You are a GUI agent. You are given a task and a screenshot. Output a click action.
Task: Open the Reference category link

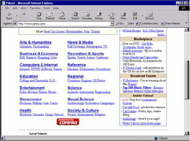(77, 65)
